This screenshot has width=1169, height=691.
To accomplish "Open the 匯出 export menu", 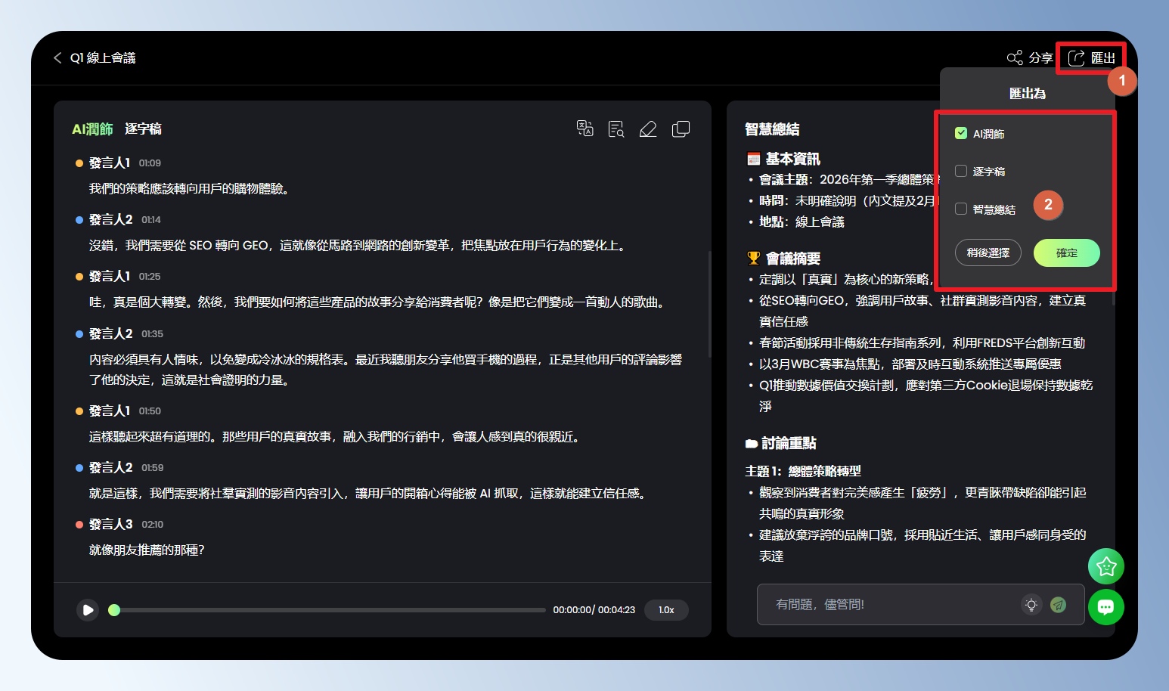I will 1091,58.
